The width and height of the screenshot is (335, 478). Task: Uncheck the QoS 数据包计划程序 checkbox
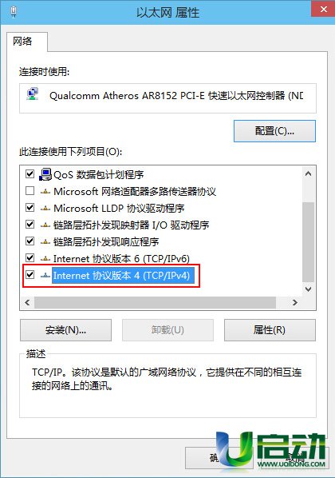[30, 174]
